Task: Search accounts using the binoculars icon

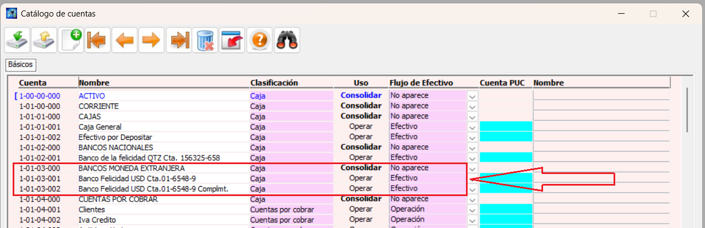Action: click(x=286, y=40)
